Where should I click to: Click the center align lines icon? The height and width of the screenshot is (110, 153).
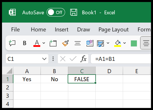[78, 43]
